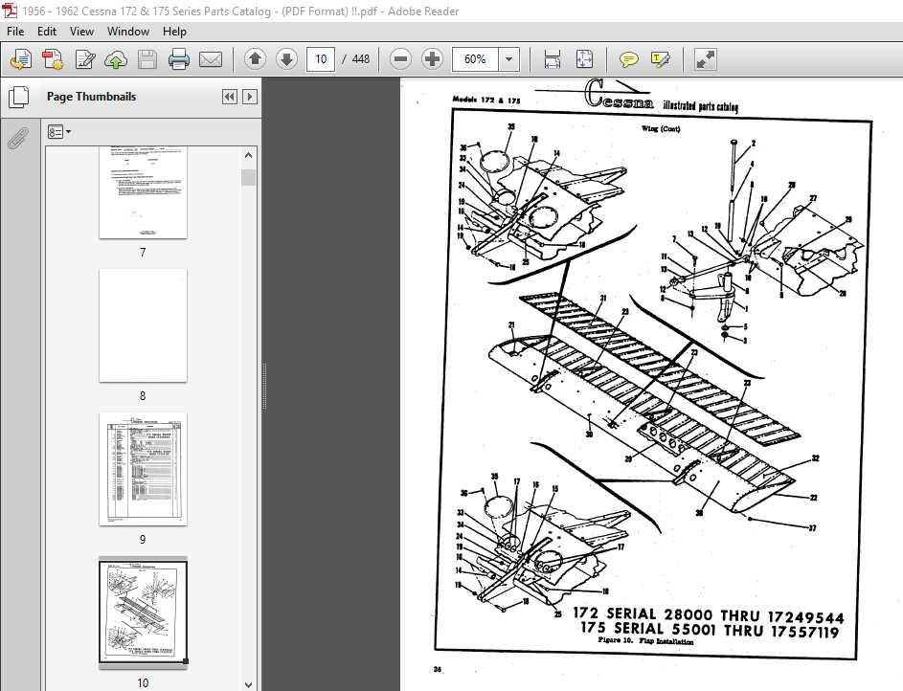Add a sticky note comment
The image size is (903, 691).
628,59
